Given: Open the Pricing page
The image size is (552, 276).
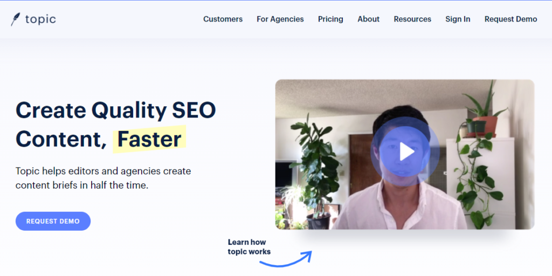Looking at the screenshot, I should [330, 19].
